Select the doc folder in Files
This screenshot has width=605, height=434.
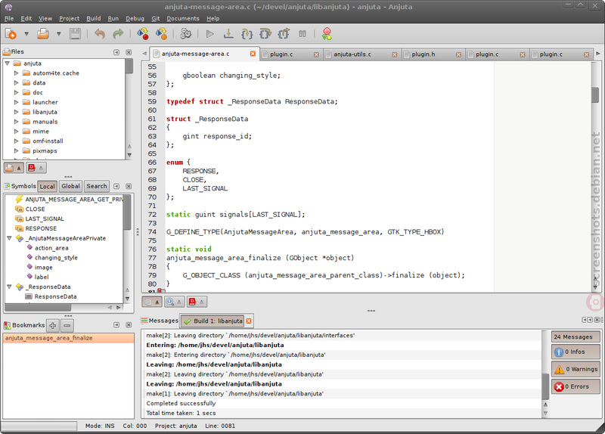coord(38,92)
